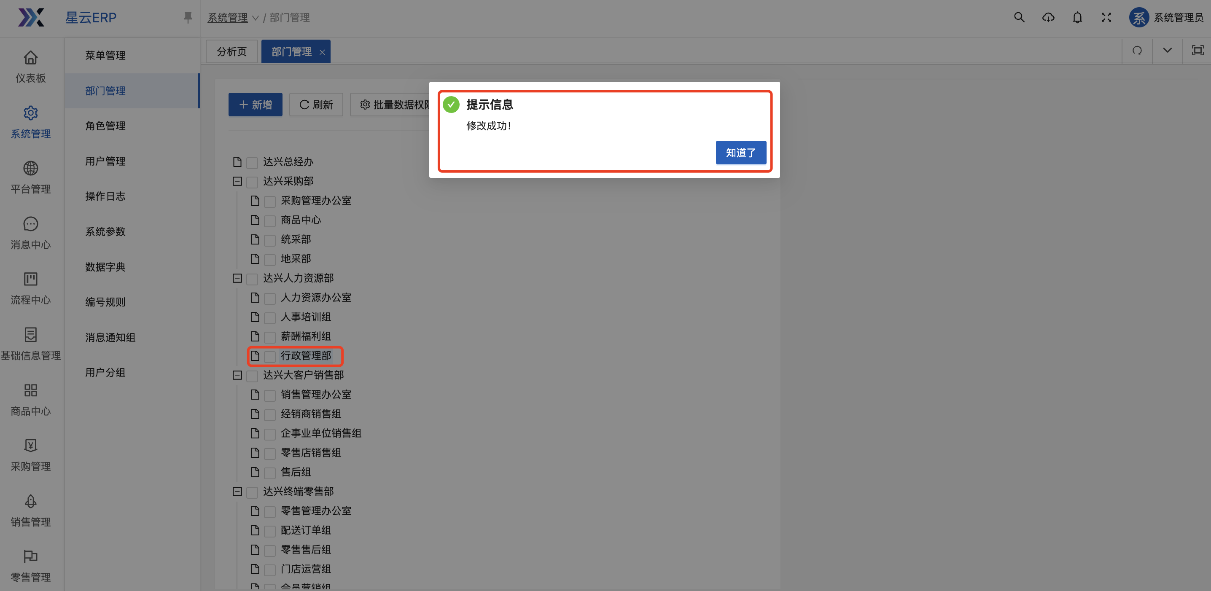This screenshot has width=1211, height=591.
Task: Toggle fullscreen with the expand arrows icon
Action: point(1106,17)
